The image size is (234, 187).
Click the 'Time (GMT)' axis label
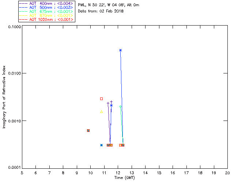coord(124,178)
